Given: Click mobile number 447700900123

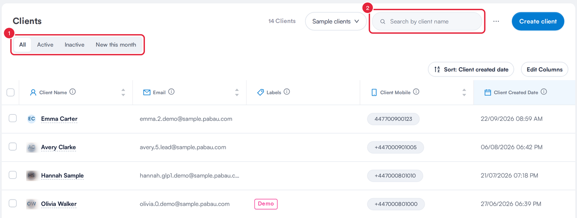Looking at the screenshot, I should (x=393, y=119).
